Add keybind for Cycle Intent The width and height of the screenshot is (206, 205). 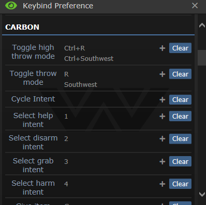(x=162, y=99)
